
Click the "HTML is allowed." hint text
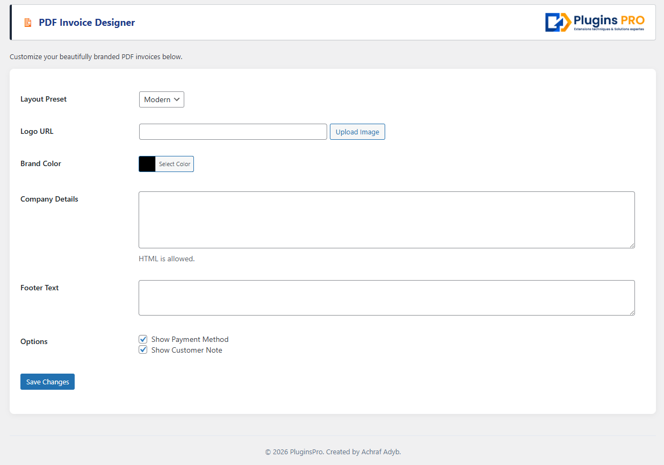click(x=167, y=259)
